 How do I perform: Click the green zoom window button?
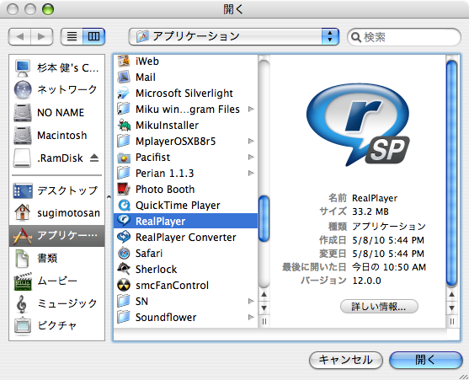(47, 9)
